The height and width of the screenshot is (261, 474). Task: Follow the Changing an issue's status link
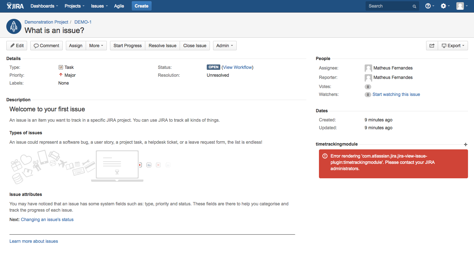pyautogui.click(x=47, y=219)
